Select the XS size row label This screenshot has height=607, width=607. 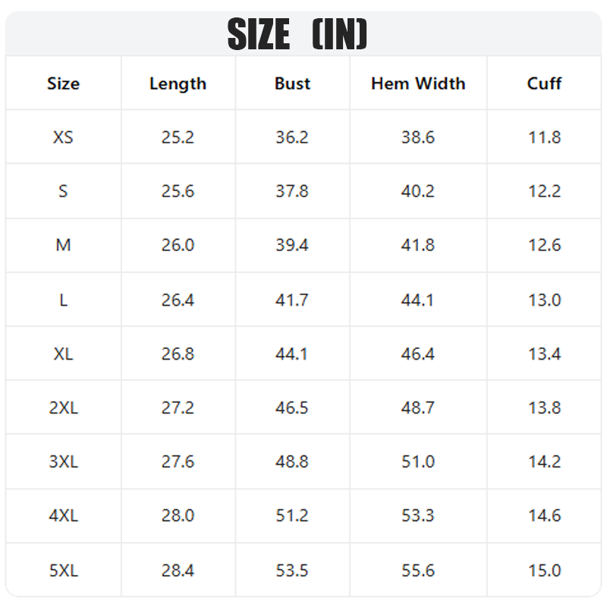pyautogui.click(x=63, y=137)
